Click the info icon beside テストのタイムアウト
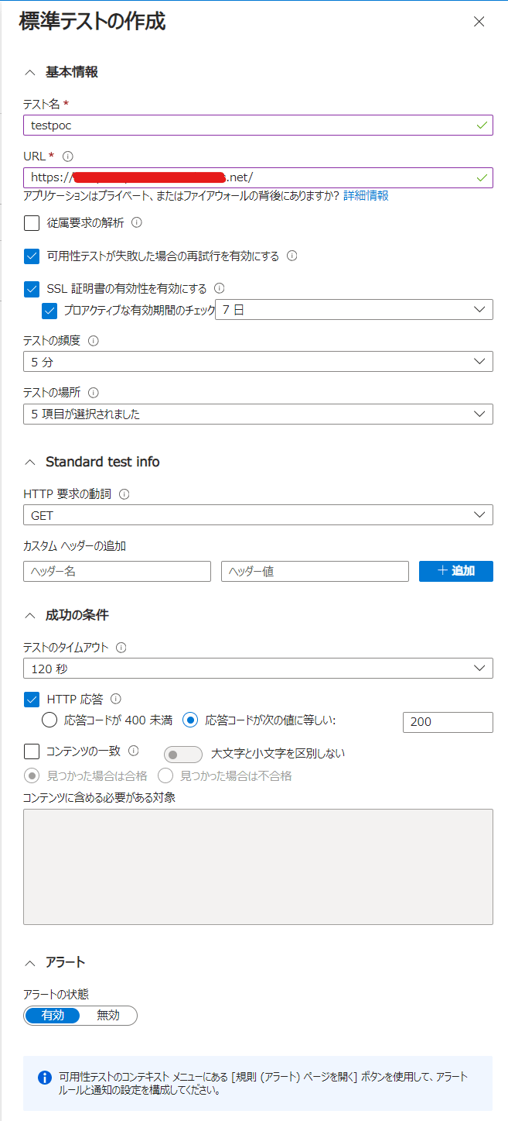This screenshot has height=1121, width=508. click(x=121, y=648)
